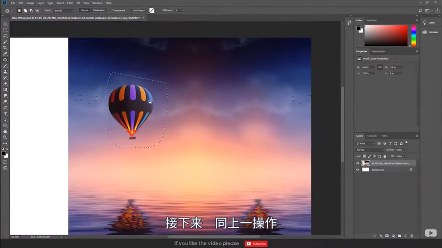
Task: Open the layer blend mode dropdown
Action: click(x=369, y=150)
